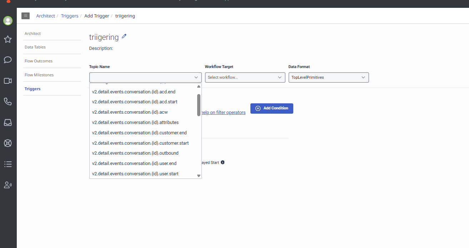The width and height of the screenshot is (469, 248).
Task: Click the Add Condition button
Action: (272, 108)
